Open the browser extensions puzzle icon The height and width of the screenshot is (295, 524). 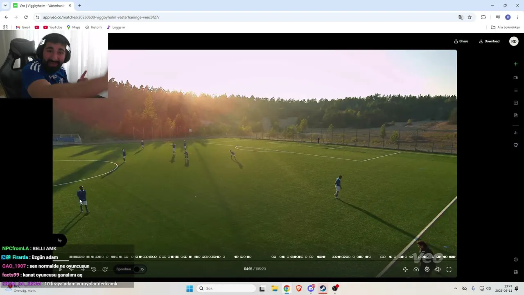483,17
